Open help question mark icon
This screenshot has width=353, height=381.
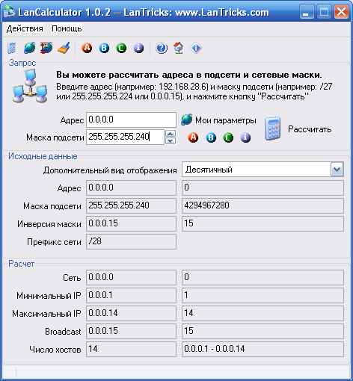click(x=162, y=48)
